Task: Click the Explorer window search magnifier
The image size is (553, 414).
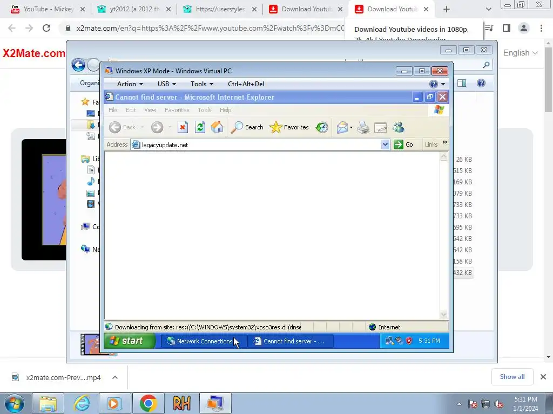Action: point(487,65)
